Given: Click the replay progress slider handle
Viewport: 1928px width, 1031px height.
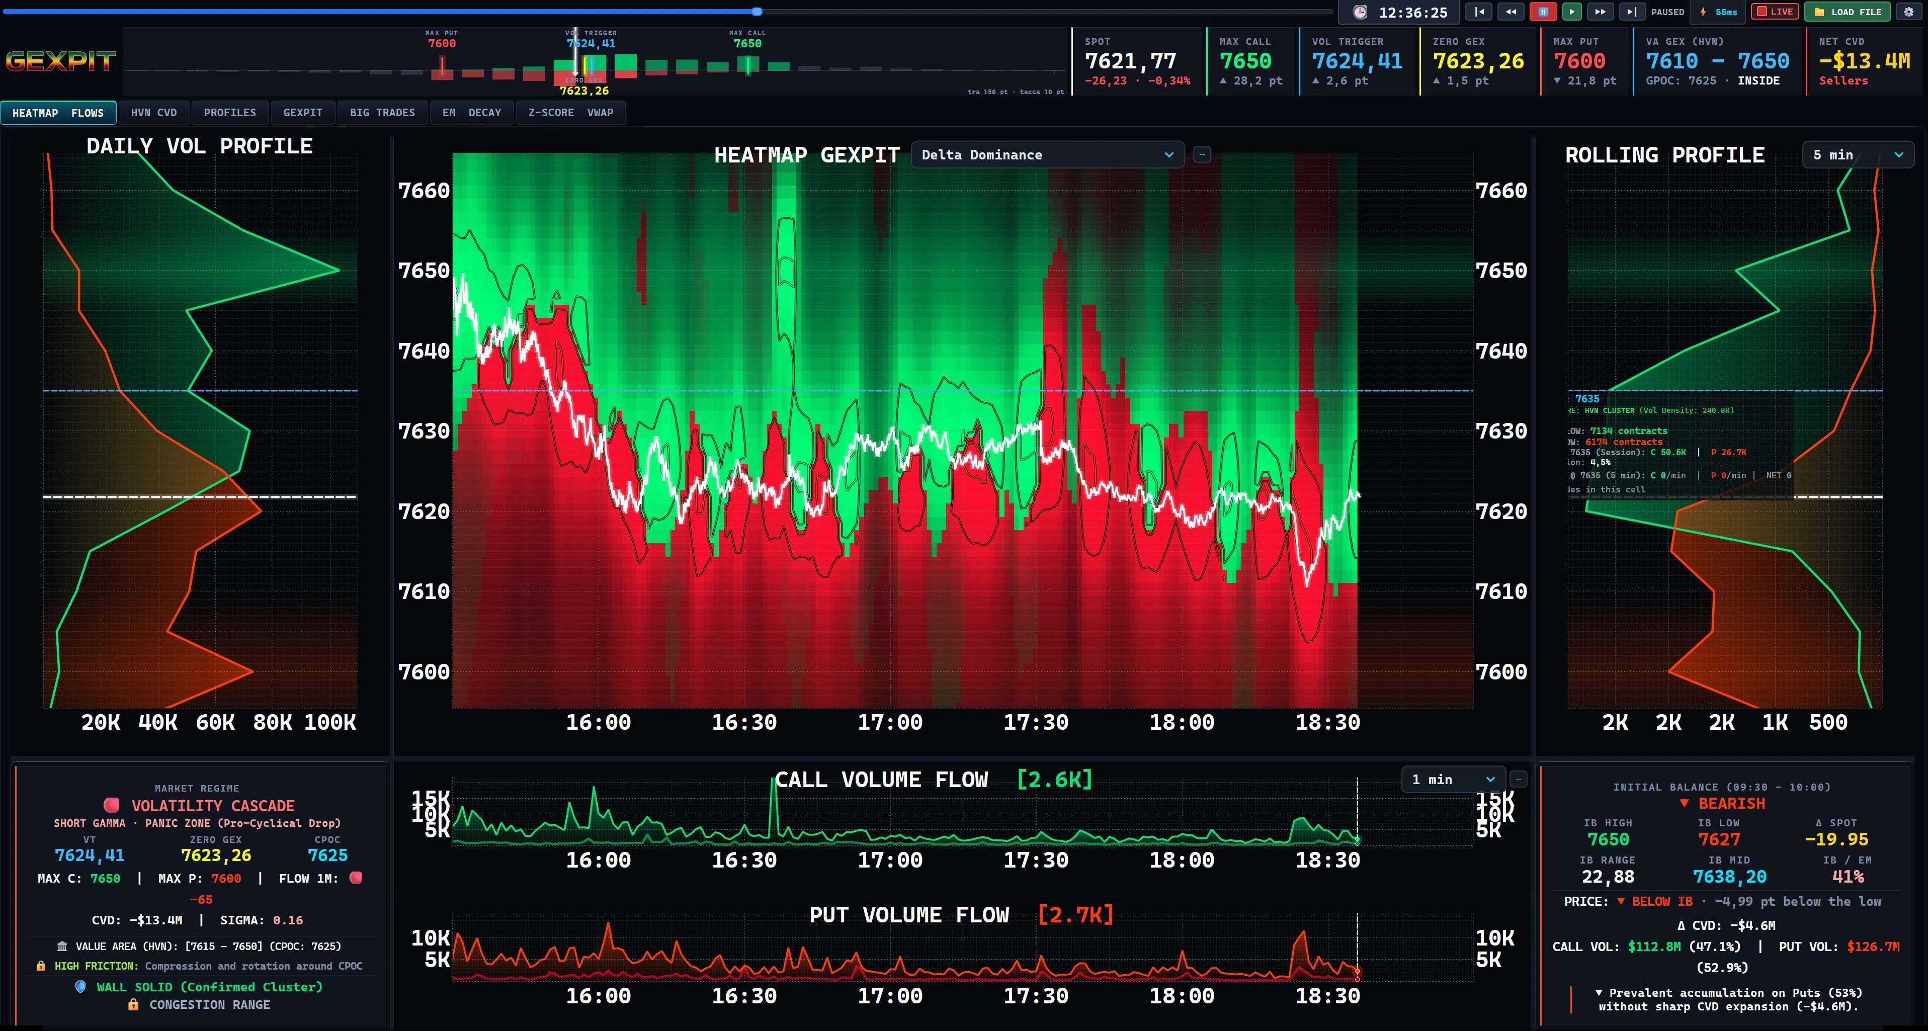Looking at the screenshot, I should click(758, 11).
